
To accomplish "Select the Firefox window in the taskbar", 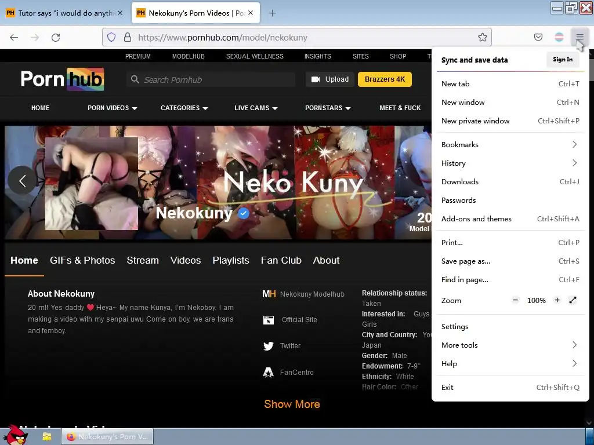I will [107, 436].
